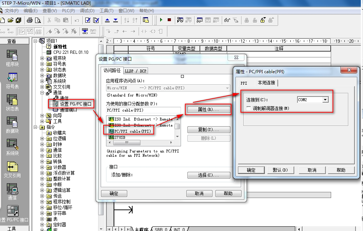Open the 文件(F) menu
Image resolution: width=363 pixels, height=231 pixels.
click(x=11, y=11)
